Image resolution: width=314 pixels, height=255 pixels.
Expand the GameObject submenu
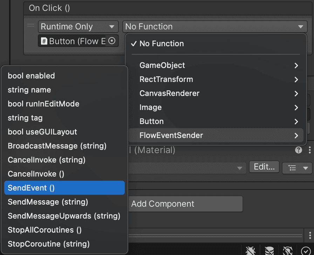[216, 66]
